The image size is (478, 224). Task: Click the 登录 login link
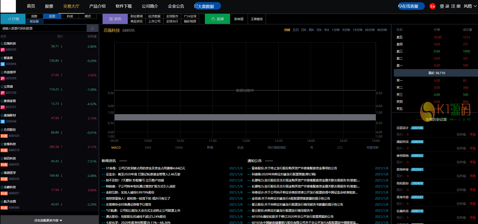point(444,6)
